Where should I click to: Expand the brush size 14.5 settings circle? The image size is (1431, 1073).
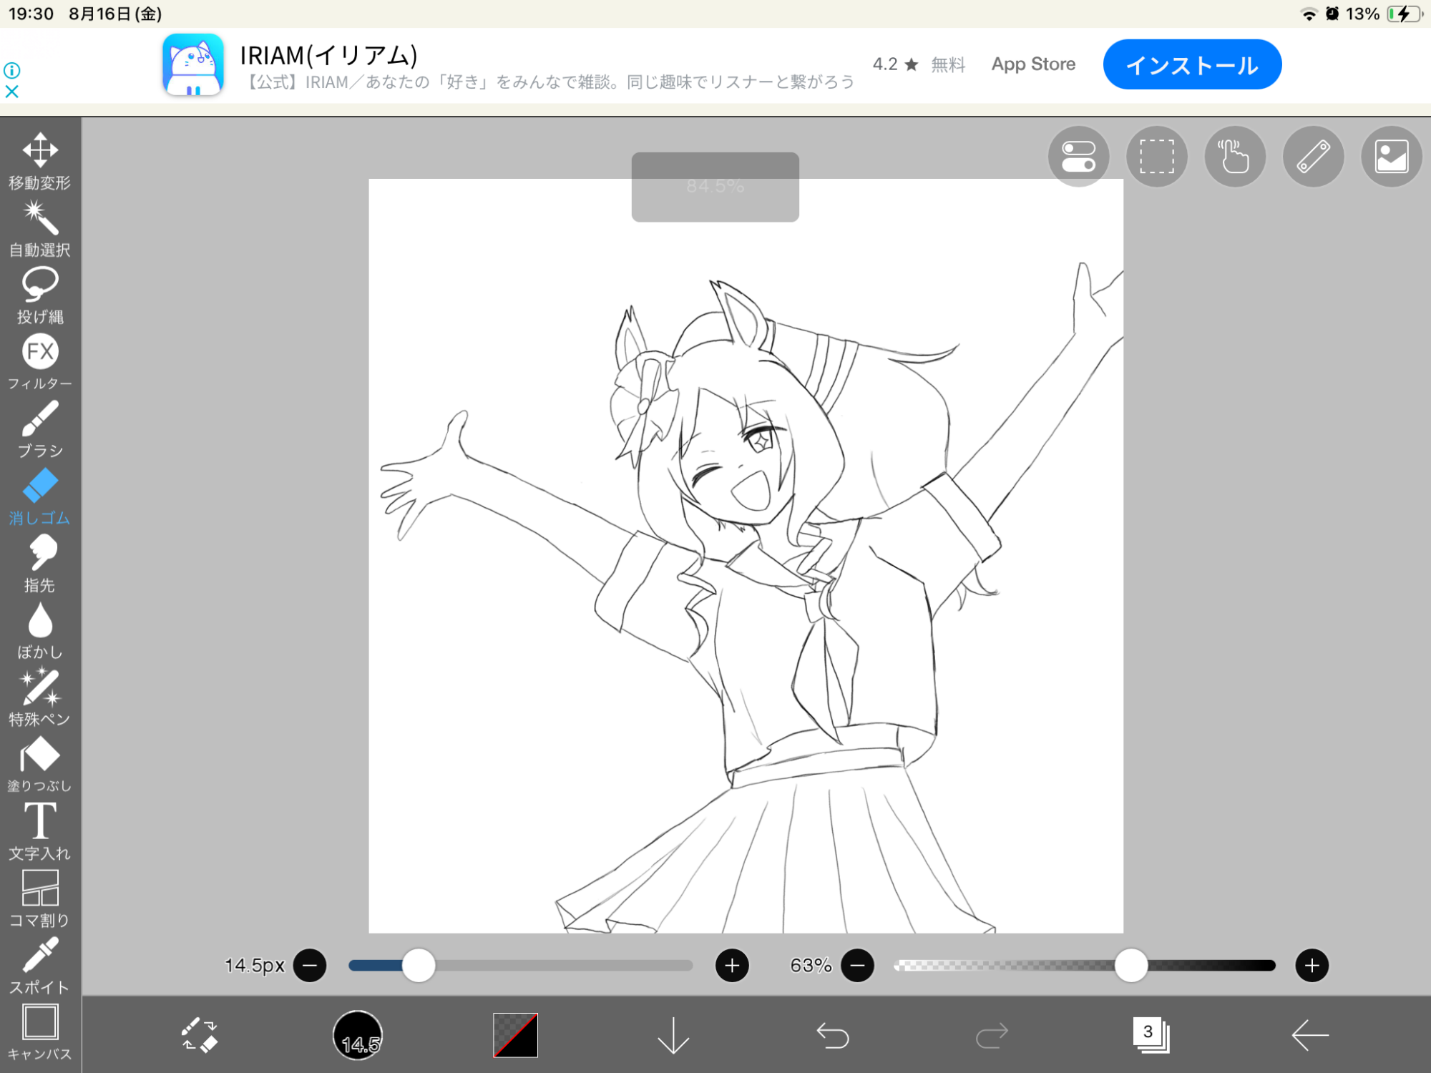point(358,1035)
